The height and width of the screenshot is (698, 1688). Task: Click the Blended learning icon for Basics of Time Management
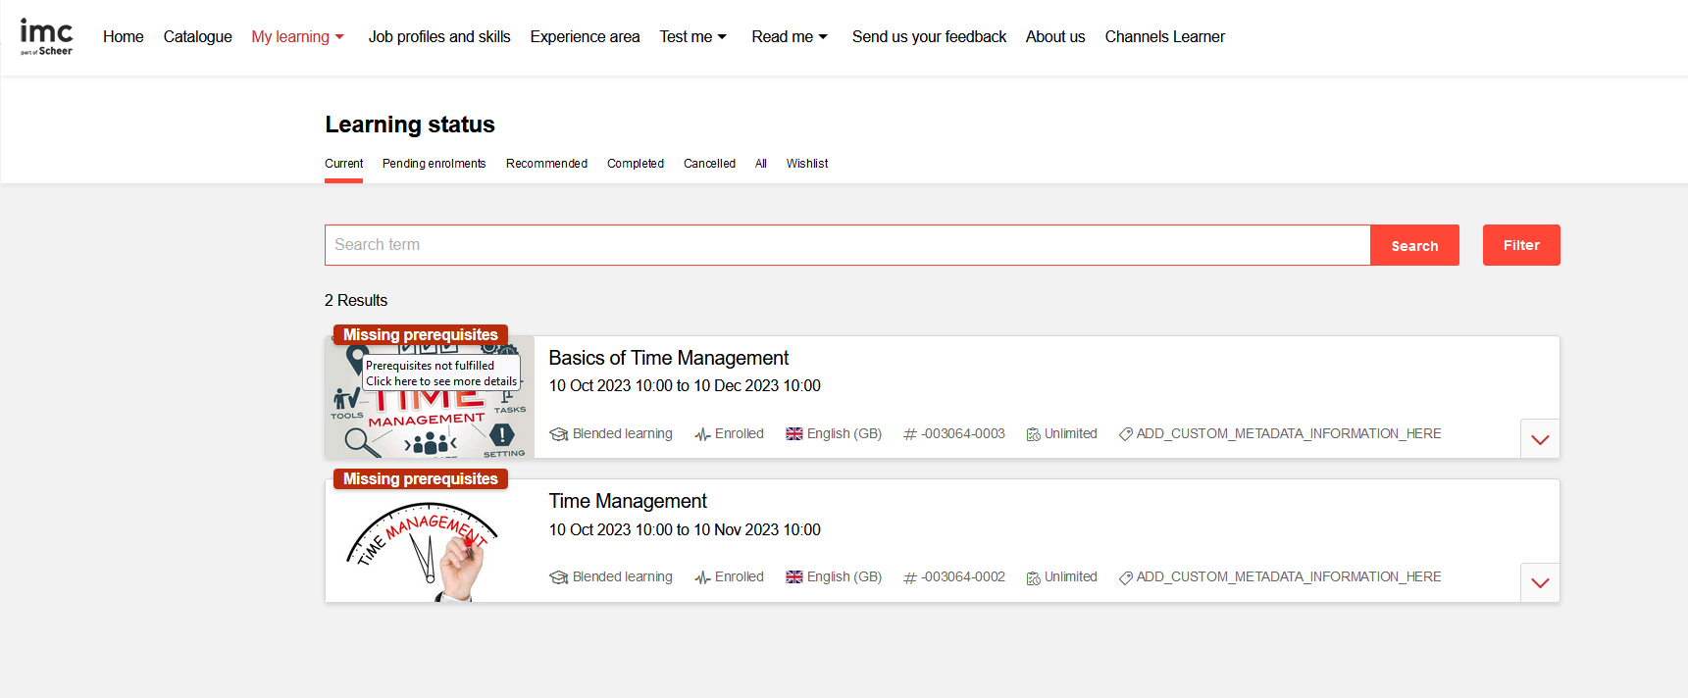tap(559, 434)
